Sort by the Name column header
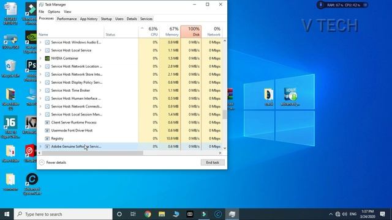 pyautogui.click(x=70, y=32)
